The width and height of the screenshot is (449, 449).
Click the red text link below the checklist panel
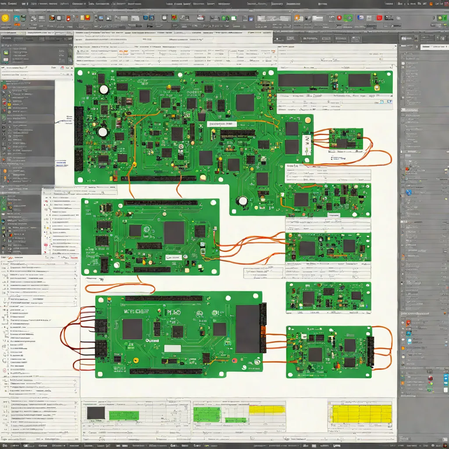click(x=74, y=258)
